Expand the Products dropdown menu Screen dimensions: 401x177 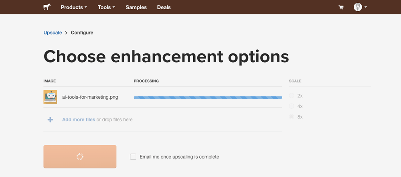[74, 7]
